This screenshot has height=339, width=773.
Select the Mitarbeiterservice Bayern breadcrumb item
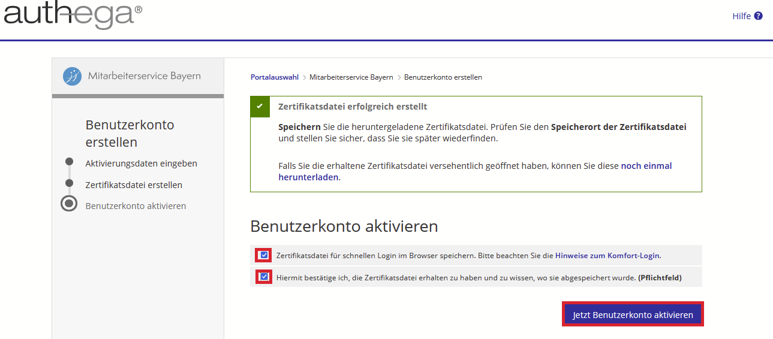[x=351, y=77]
